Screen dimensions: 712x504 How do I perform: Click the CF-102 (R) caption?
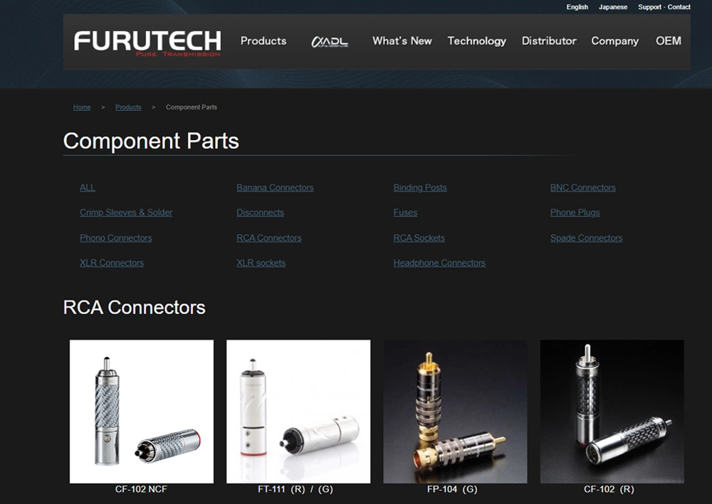609,490
